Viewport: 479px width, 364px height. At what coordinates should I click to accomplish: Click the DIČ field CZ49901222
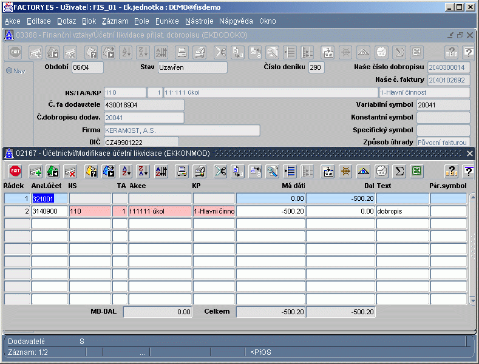tap(141, 143)
